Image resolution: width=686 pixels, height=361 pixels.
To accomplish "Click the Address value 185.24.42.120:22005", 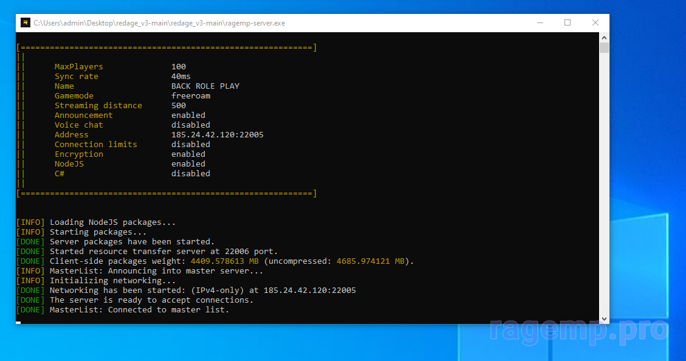I will point(218,135).
